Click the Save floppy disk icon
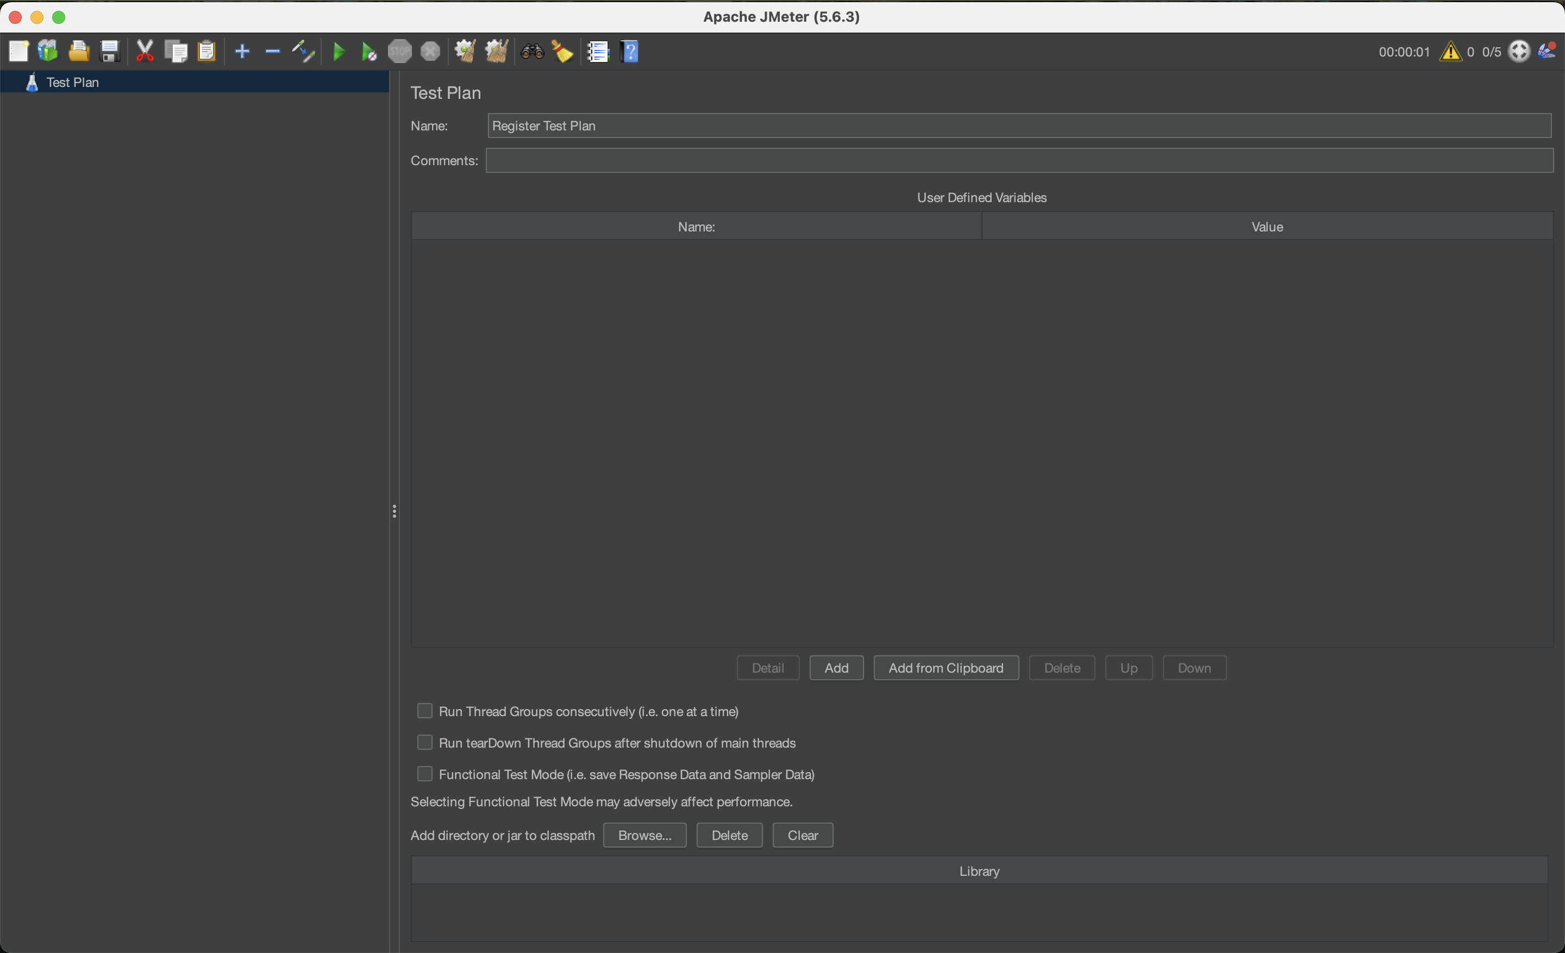 click(110, 52)
